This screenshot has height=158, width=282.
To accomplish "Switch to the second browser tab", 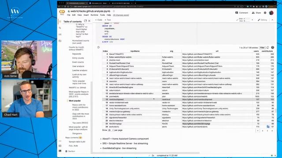I will coord(99,3).
